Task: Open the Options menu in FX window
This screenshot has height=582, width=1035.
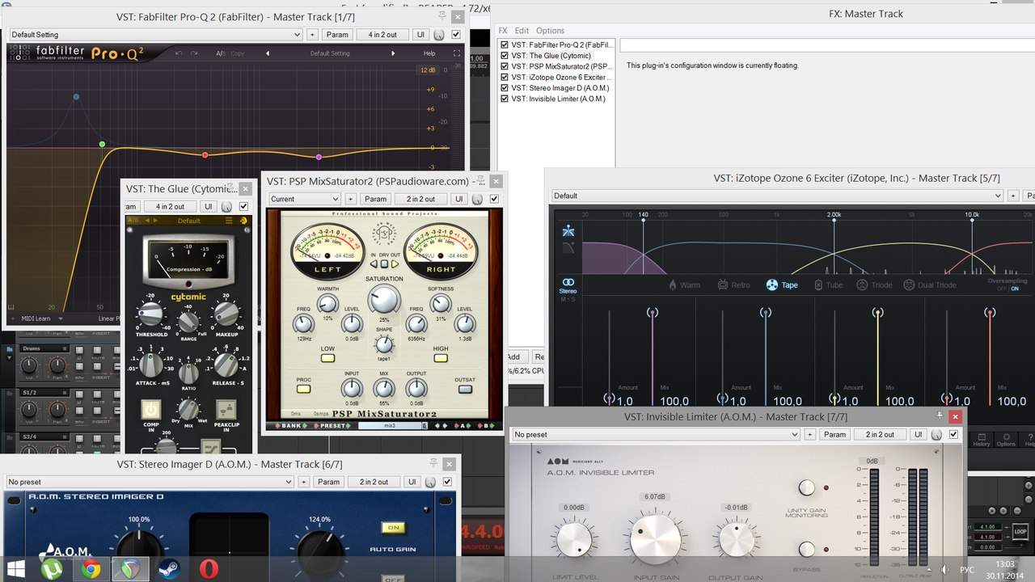Action: pyautogui.click(x=551, y=31)
